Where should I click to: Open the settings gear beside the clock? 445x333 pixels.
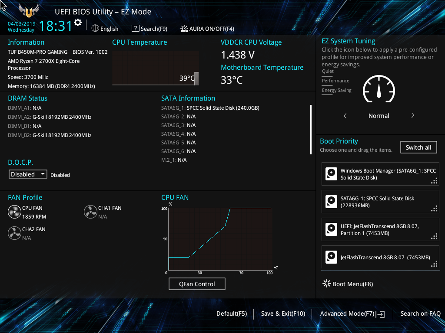click(x=77, y=23)
